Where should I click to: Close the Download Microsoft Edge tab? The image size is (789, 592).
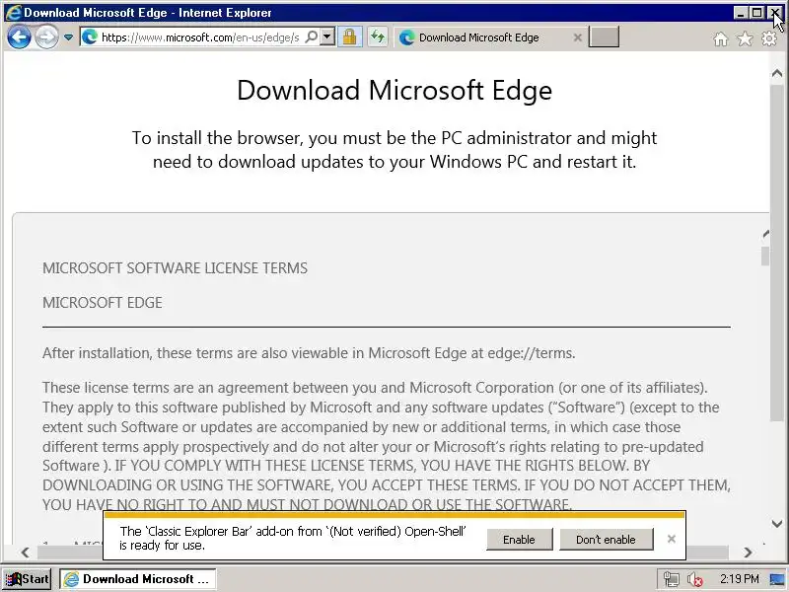(578, 37)
